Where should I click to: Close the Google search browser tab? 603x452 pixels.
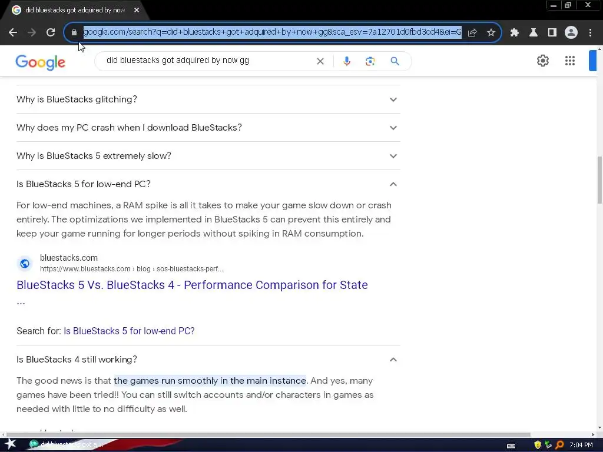137,11
